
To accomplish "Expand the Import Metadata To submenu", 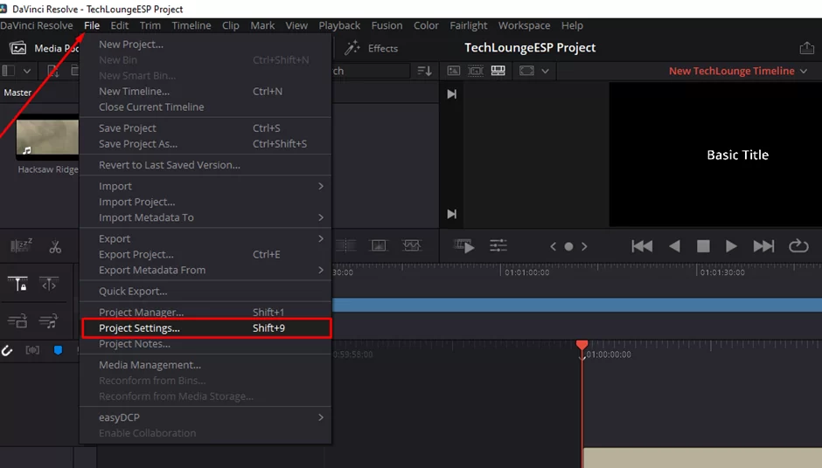I will pyautogui.click(x=205, y=217).
